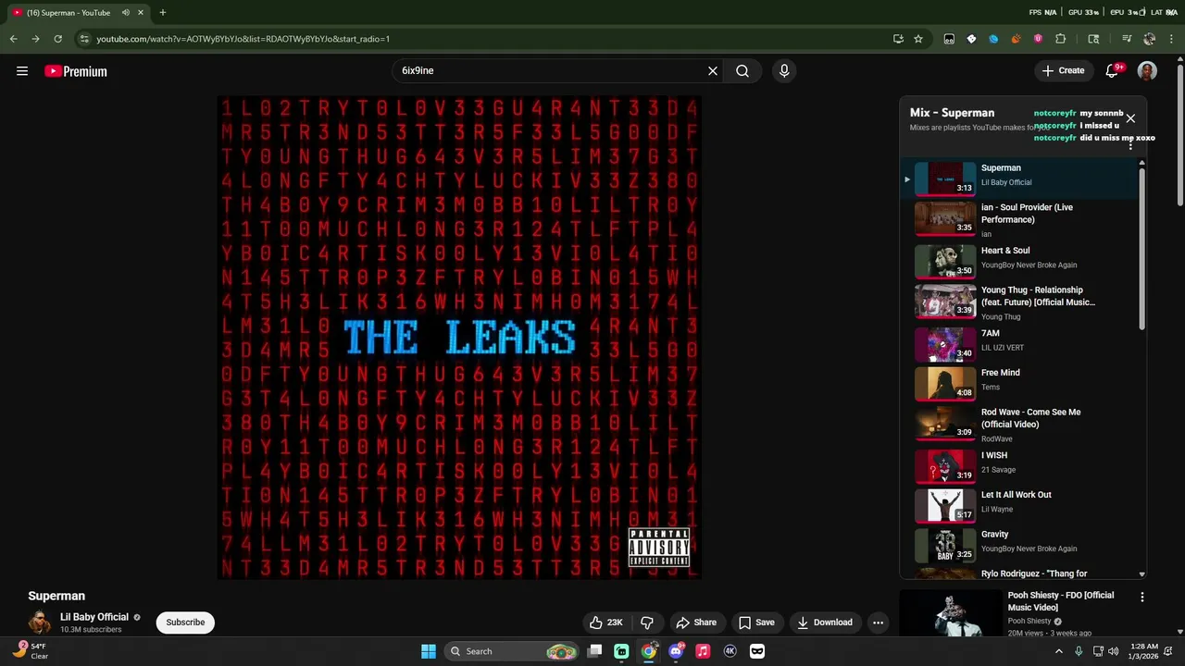Open Discord from the taskbar
The image size is (1185, 666).
pyautogui.click(x=676, y=651)
